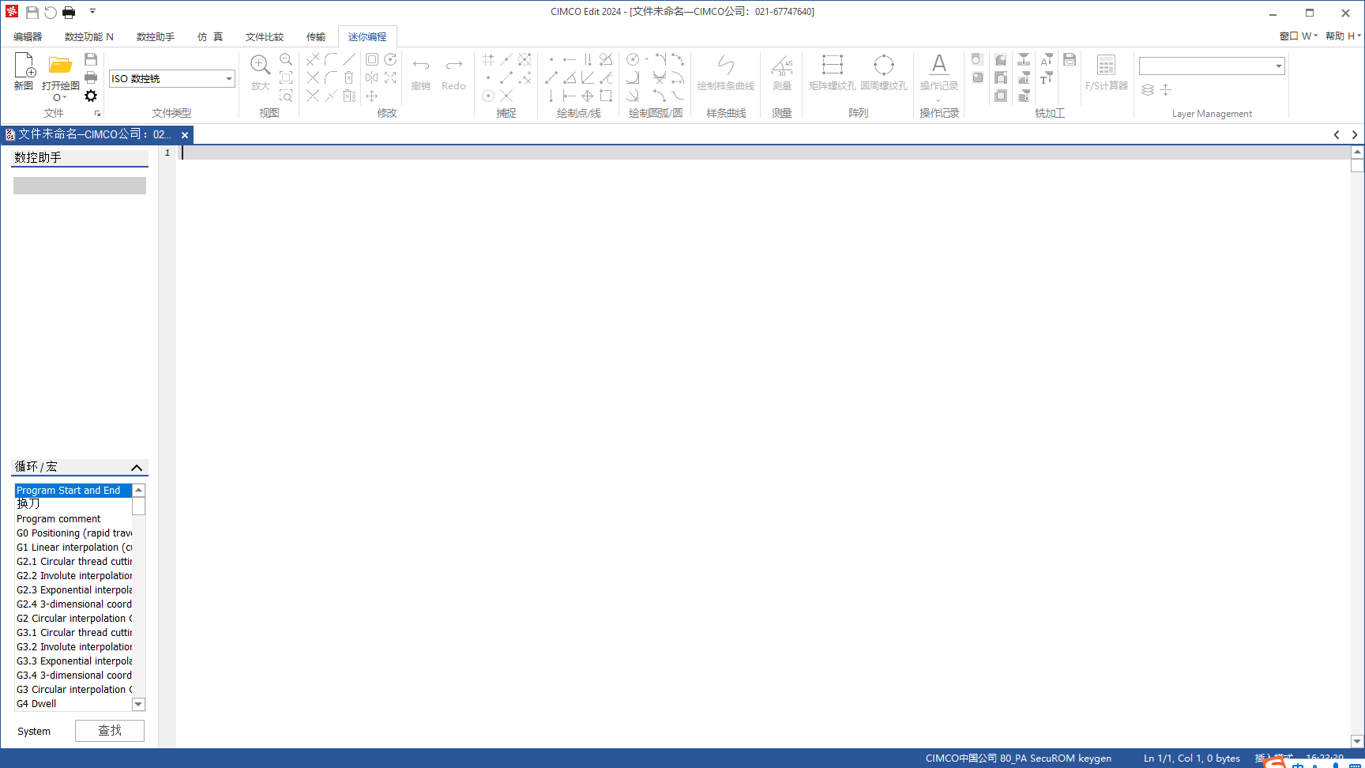Select Program comment in macro list

(x=73, y=518)
